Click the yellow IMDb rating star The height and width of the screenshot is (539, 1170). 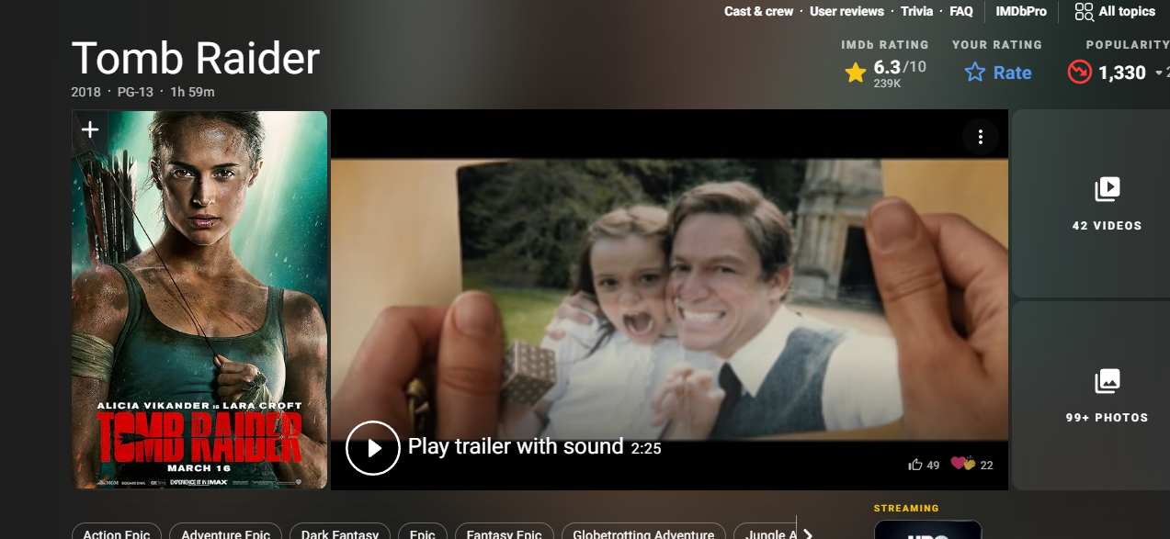[856, 73]
